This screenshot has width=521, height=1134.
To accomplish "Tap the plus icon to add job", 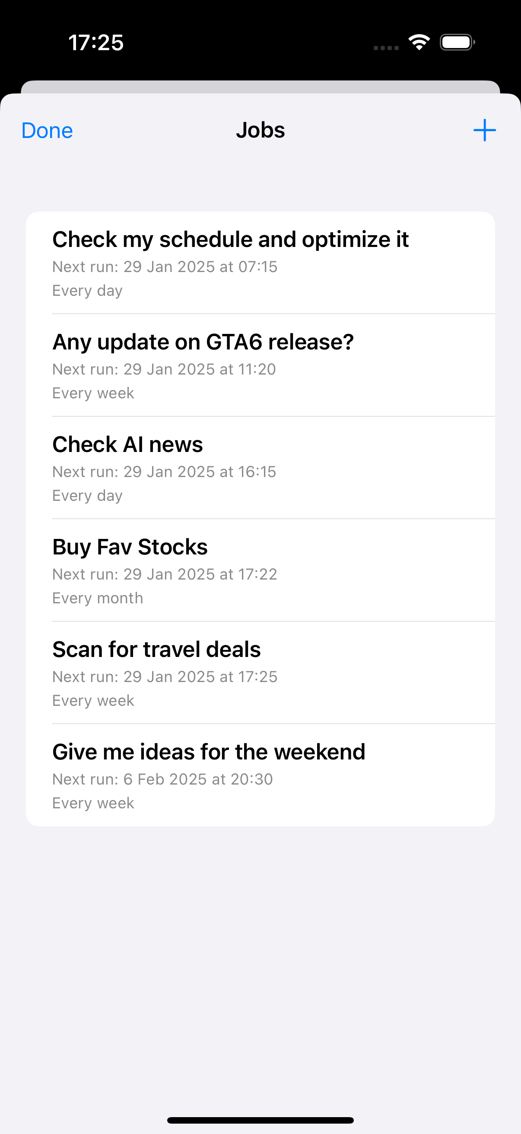I will click(484, 130).
